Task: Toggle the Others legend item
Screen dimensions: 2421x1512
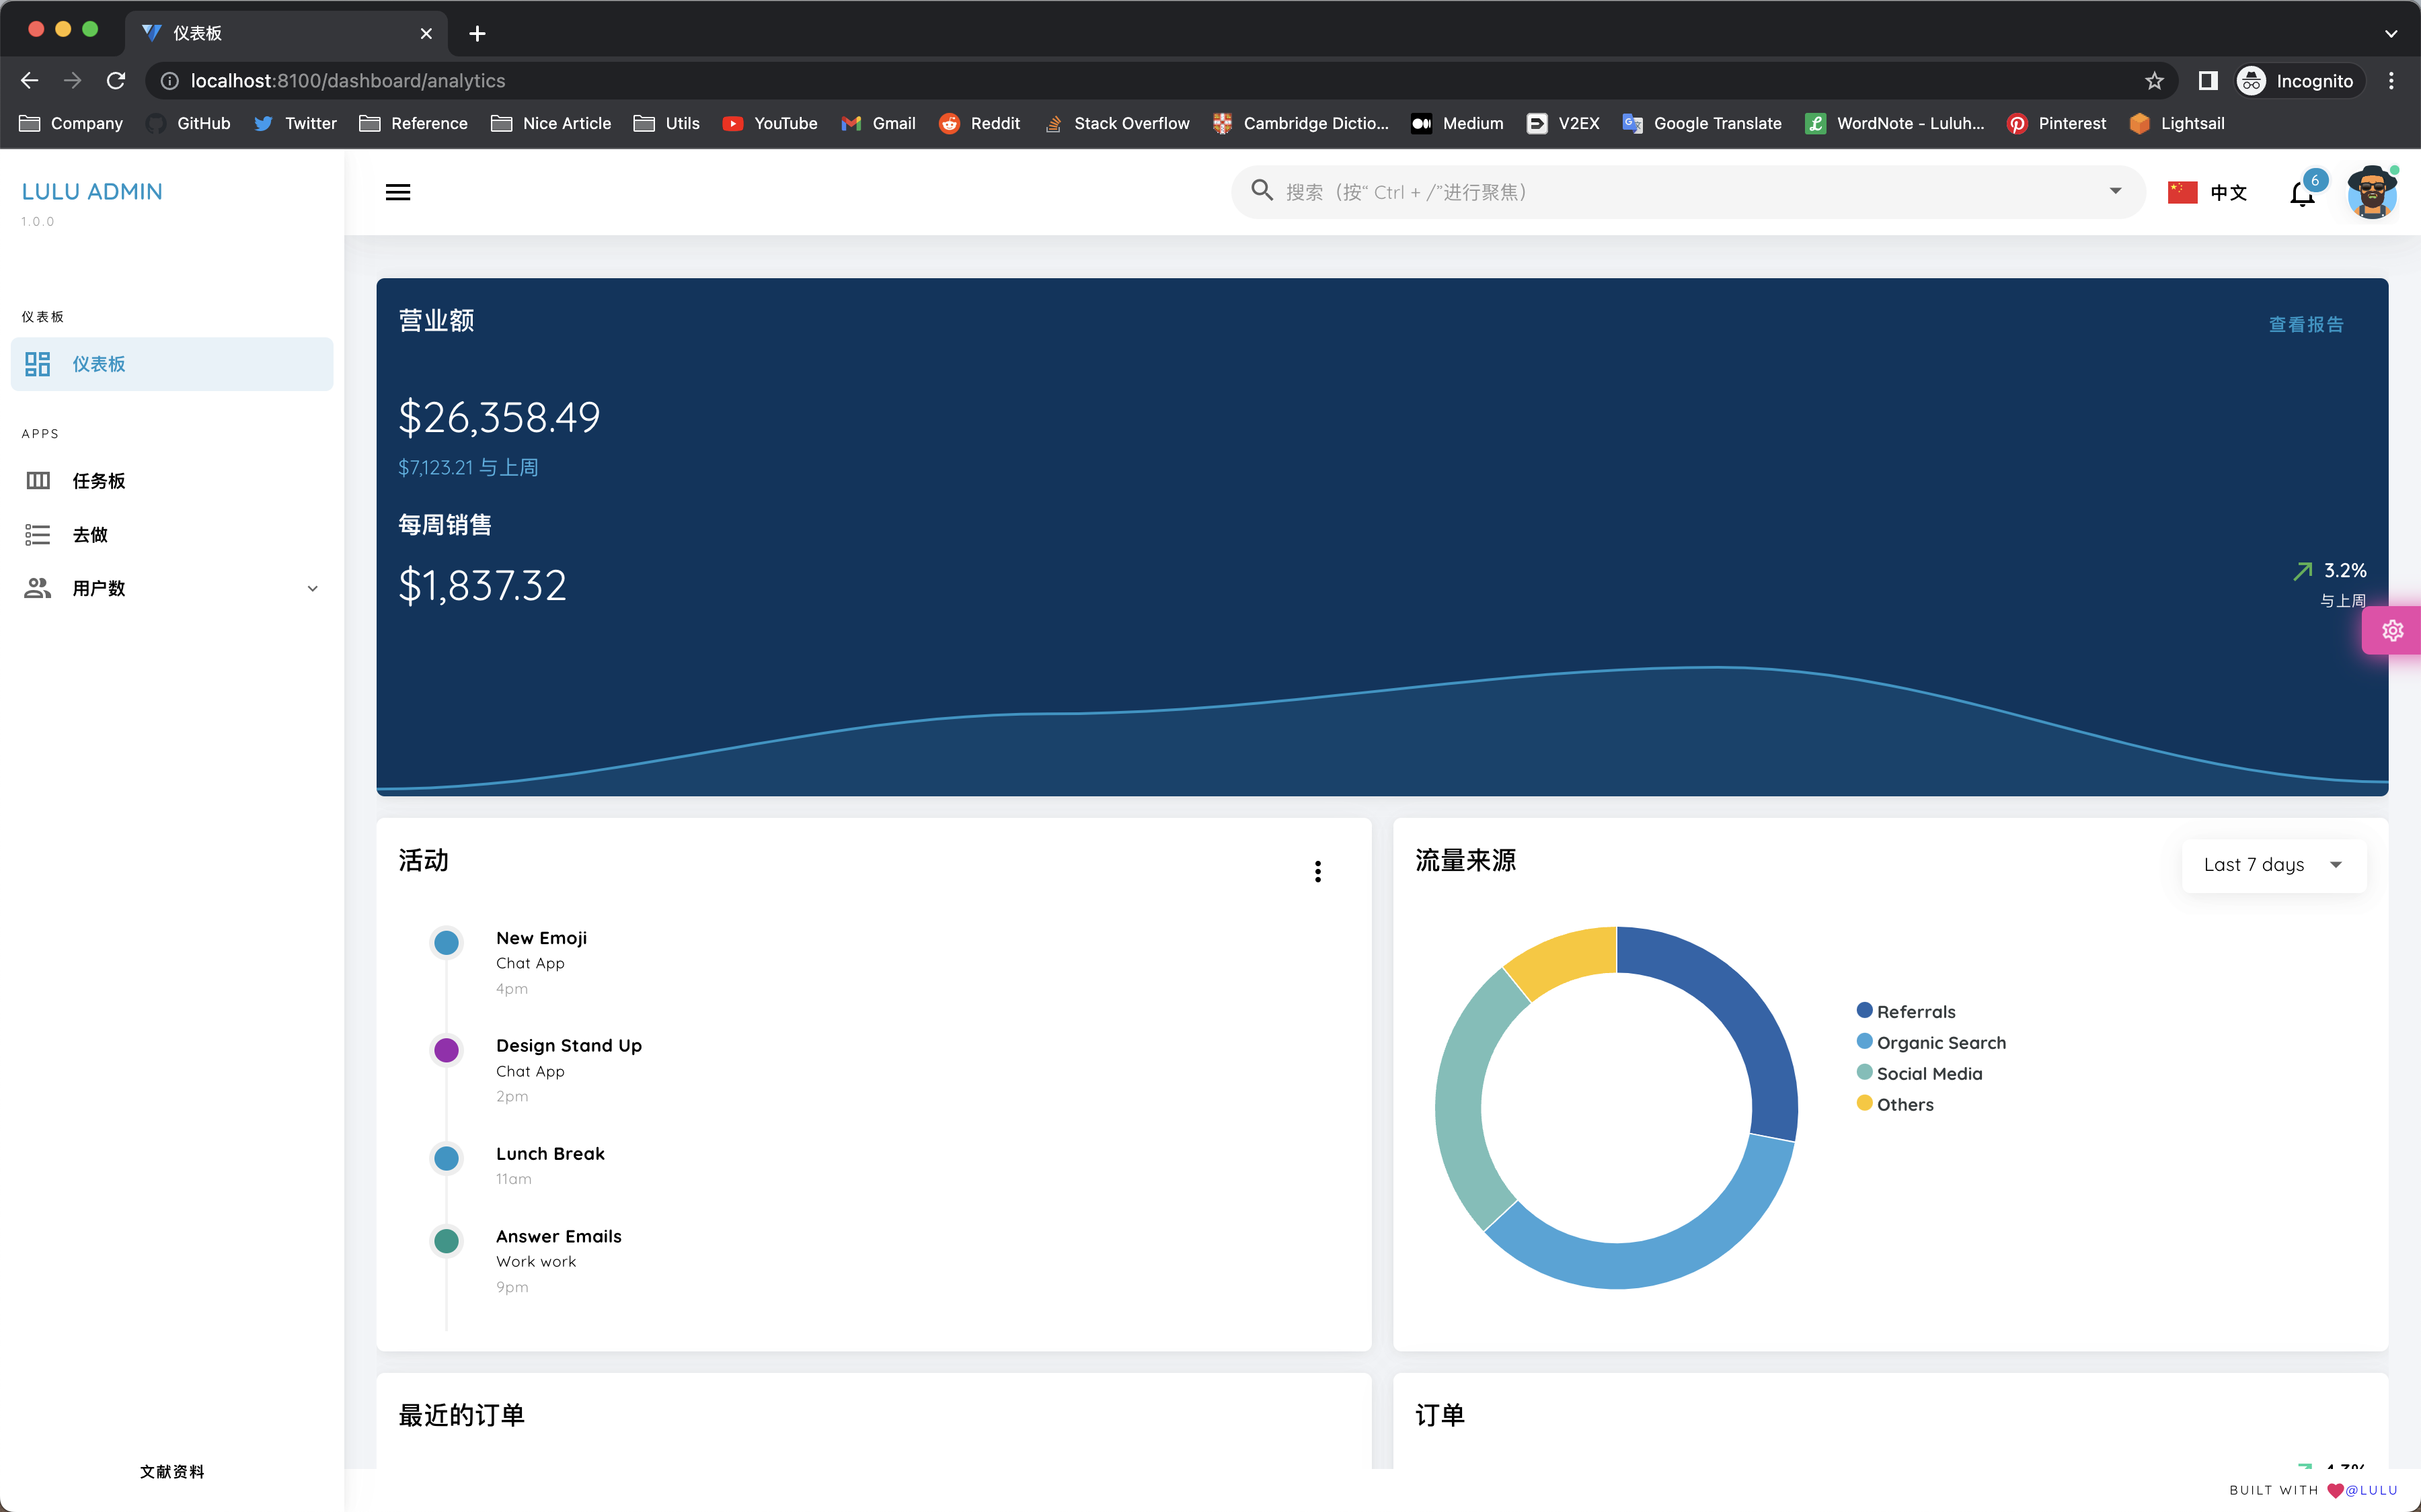Action: tap(1904, 1104)
